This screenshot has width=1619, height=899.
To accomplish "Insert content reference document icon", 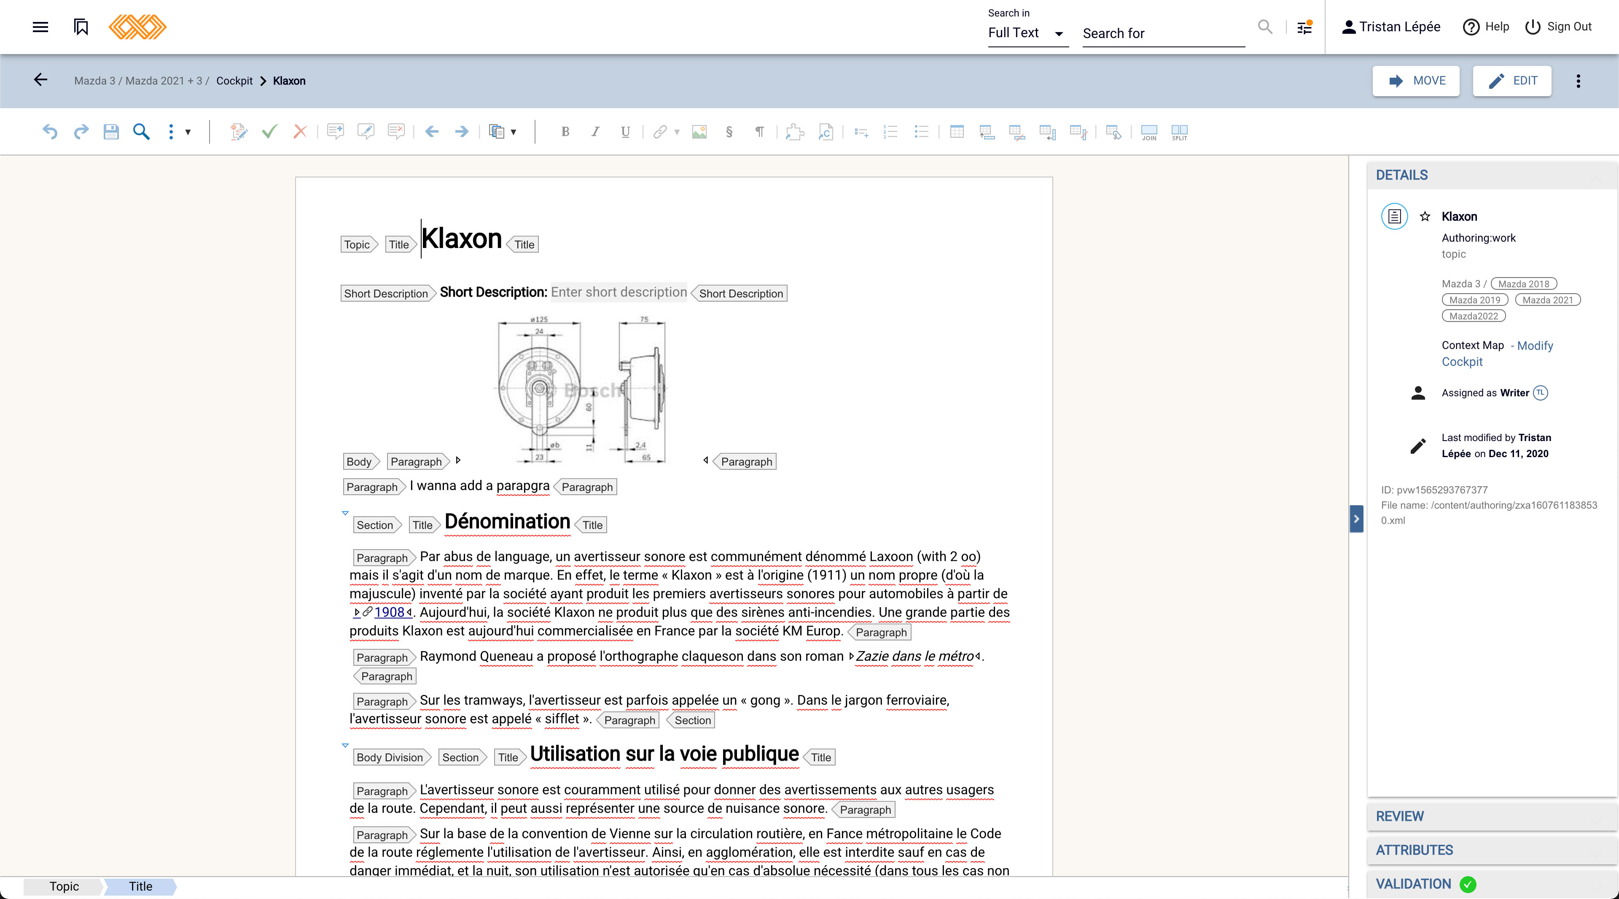I will [826, 132].
